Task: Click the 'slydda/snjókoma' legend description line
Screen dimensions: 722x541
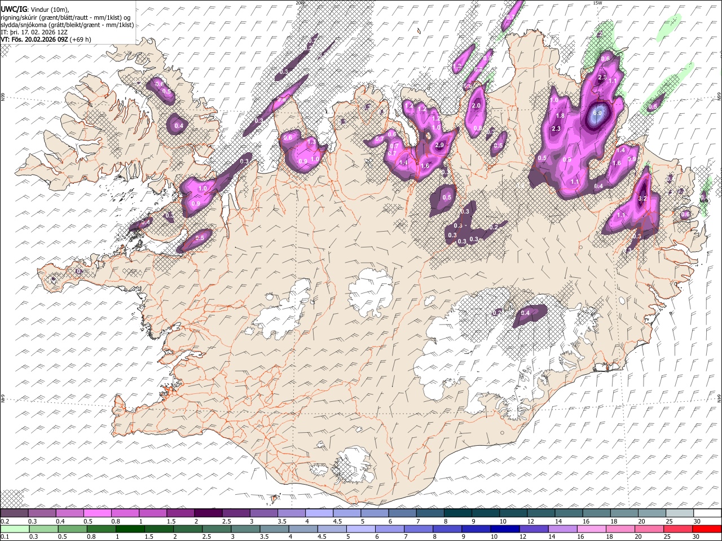Action: coord(67,25)
